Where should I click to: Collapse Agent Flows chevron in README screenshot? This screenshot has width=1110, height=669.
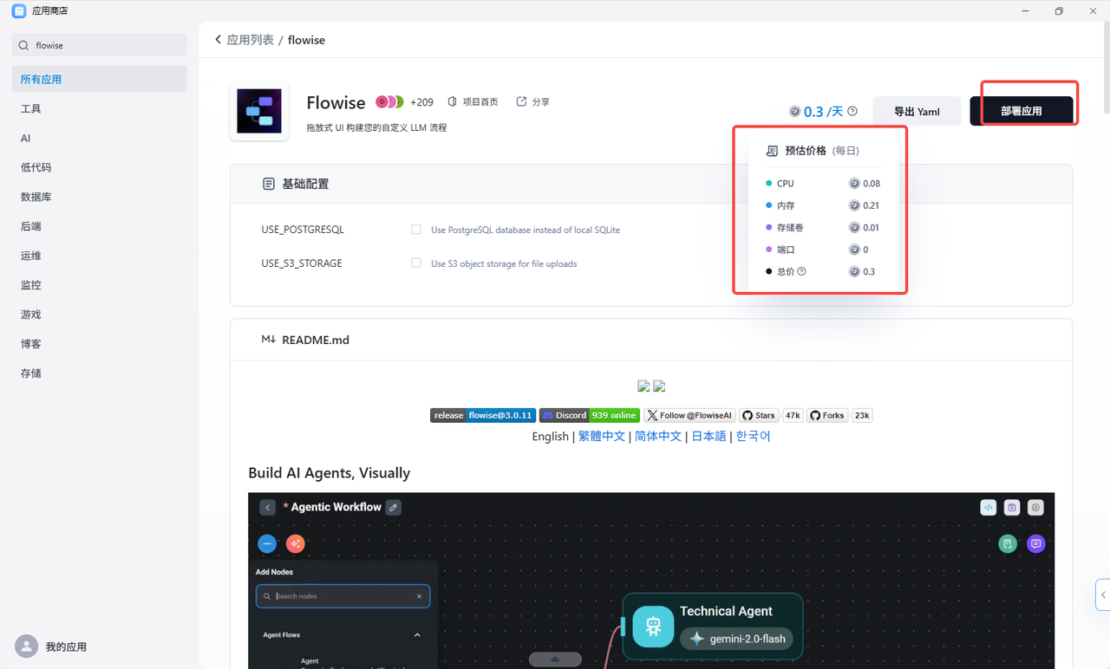pos(417,635)
